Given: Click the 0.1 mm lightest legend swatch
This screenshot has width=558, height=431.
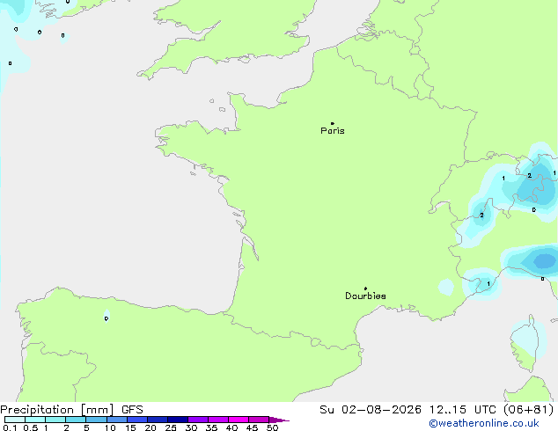Looking at the screenshot, I should (15, 420).
